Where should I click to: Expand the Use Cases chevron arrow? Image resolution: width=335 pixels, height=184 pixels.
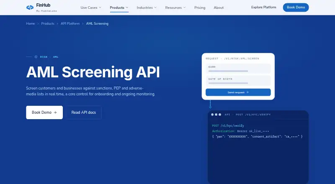(100, 8)
